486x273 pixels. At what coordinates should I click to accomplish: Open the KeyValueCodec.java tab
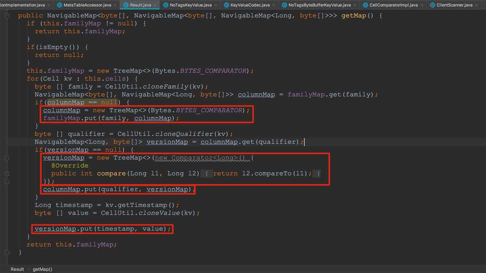(250, 5)
